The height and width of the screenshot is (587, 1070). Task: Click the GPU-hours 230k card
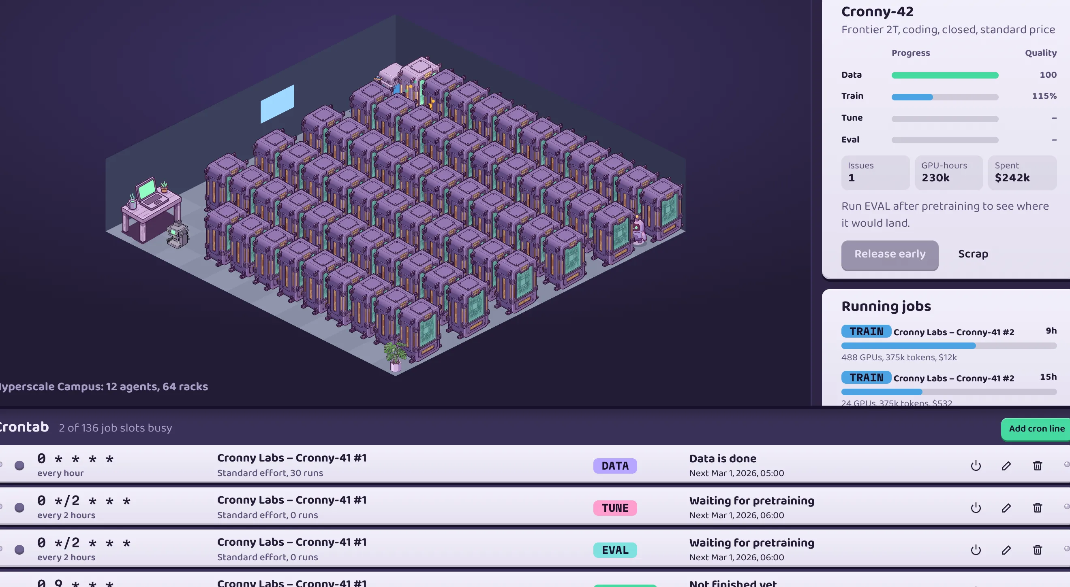point(949,172)
